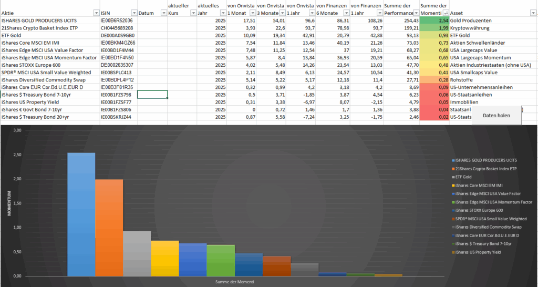The image size is (538, 287).
Task: Click the blue ISHARES GOLD PRODUCERS chart bar
Action: point(81,214)
